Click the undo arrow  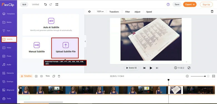point(45,4)
